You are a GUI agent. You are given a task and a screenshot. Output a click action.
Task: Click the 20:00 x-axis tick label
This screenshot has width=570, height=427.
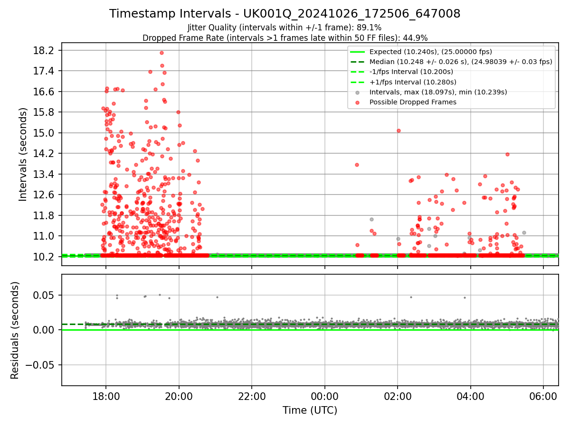tap(179, 396)
